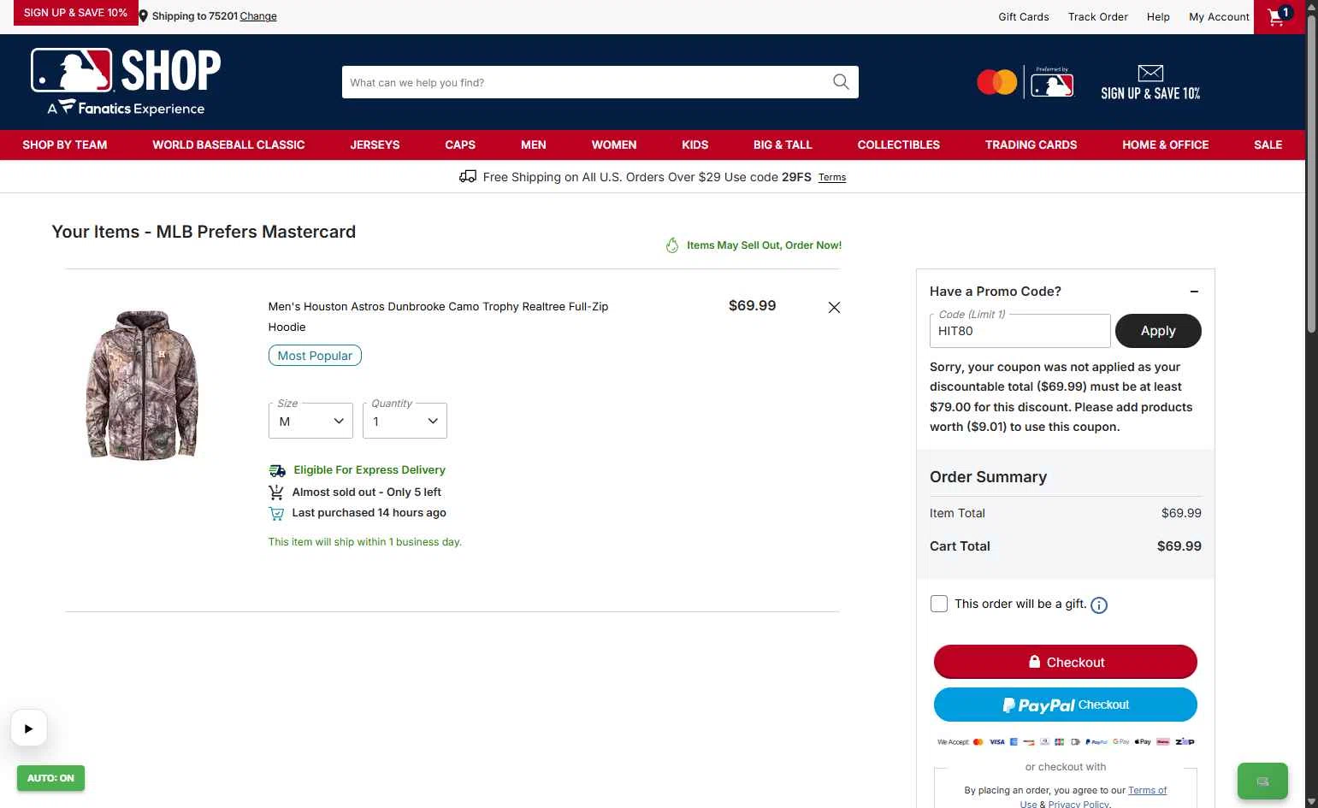Click the search magnifier icon
This screenshot has width=1318, height=808.
841,82
